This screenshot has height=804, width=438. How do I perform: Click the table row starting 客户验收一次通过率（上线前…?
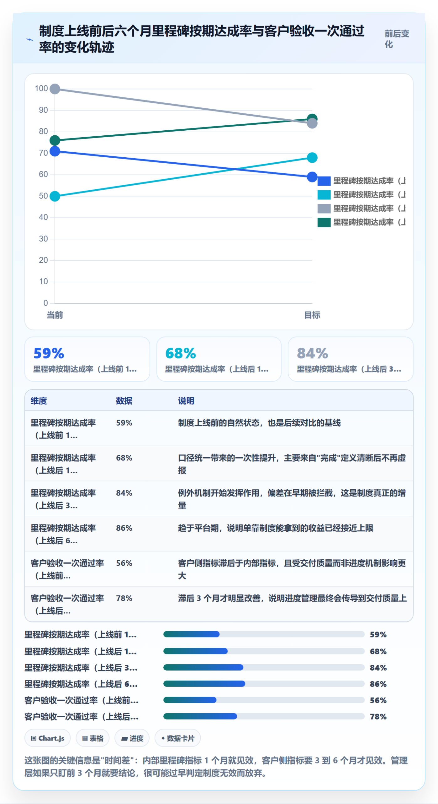point(219,569)
